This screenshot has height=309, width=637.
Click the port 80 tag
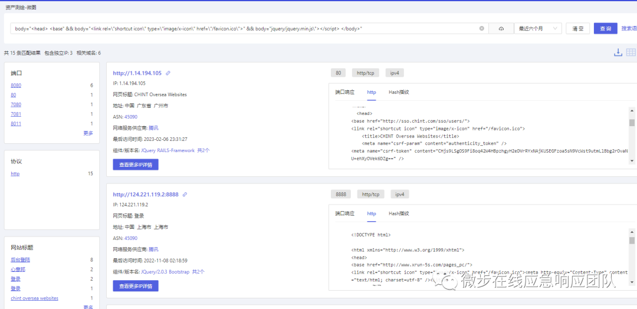(338, 73)
